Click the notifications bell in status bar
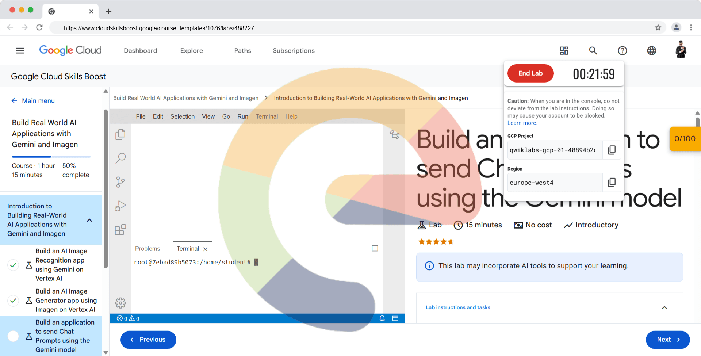The width and height of the screenshot is (701, 356). click(382, 318)
